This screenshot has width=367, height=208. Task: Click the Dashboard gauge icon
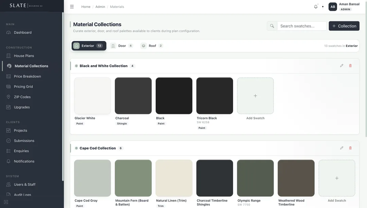click(8, 33)
